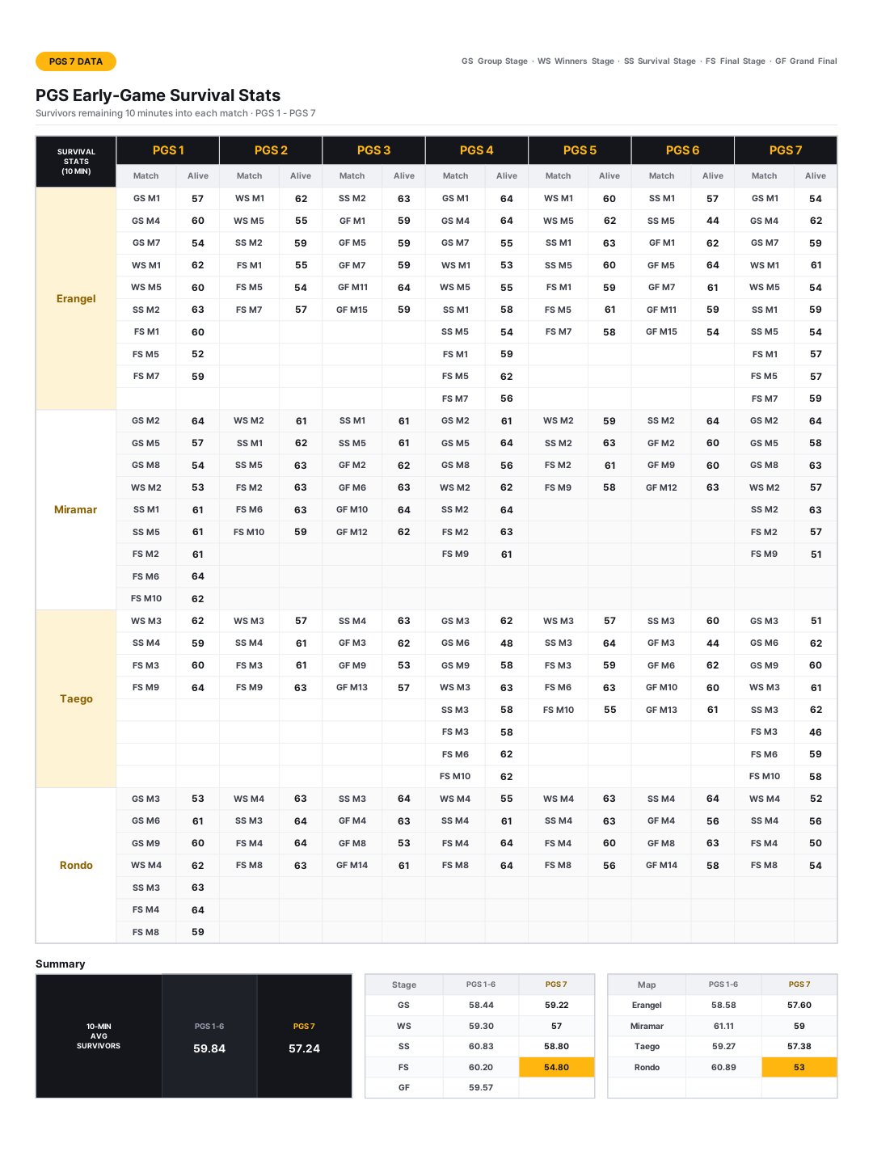Click the SS Survival Stage legend entry
This screenshot has height=1164, width=873.
(x=660, y=61)
